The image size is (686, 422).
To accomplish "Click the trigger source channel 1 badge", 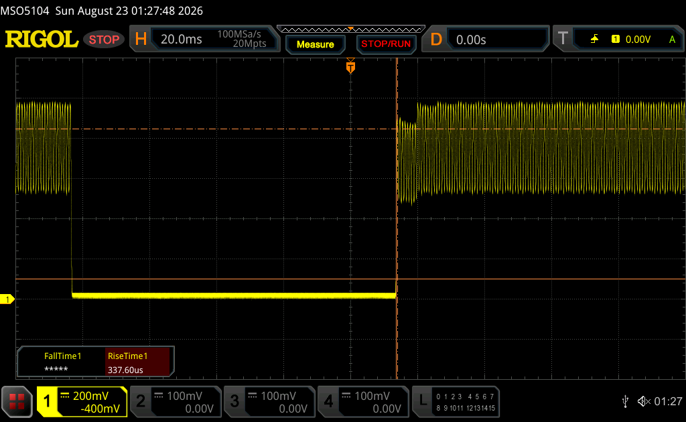I will [616, 40].
